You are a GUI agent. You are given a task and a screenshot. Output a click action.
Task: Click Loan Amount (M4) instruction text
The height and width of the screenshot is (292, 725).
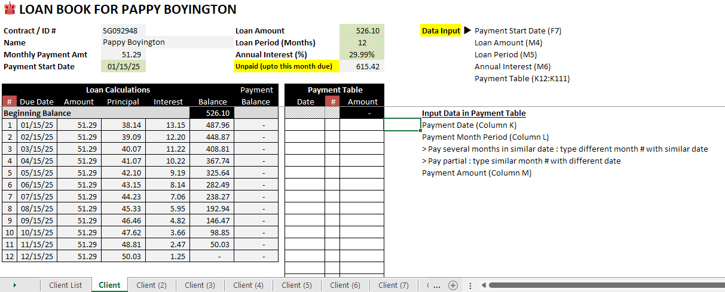(x=509, y=42)
